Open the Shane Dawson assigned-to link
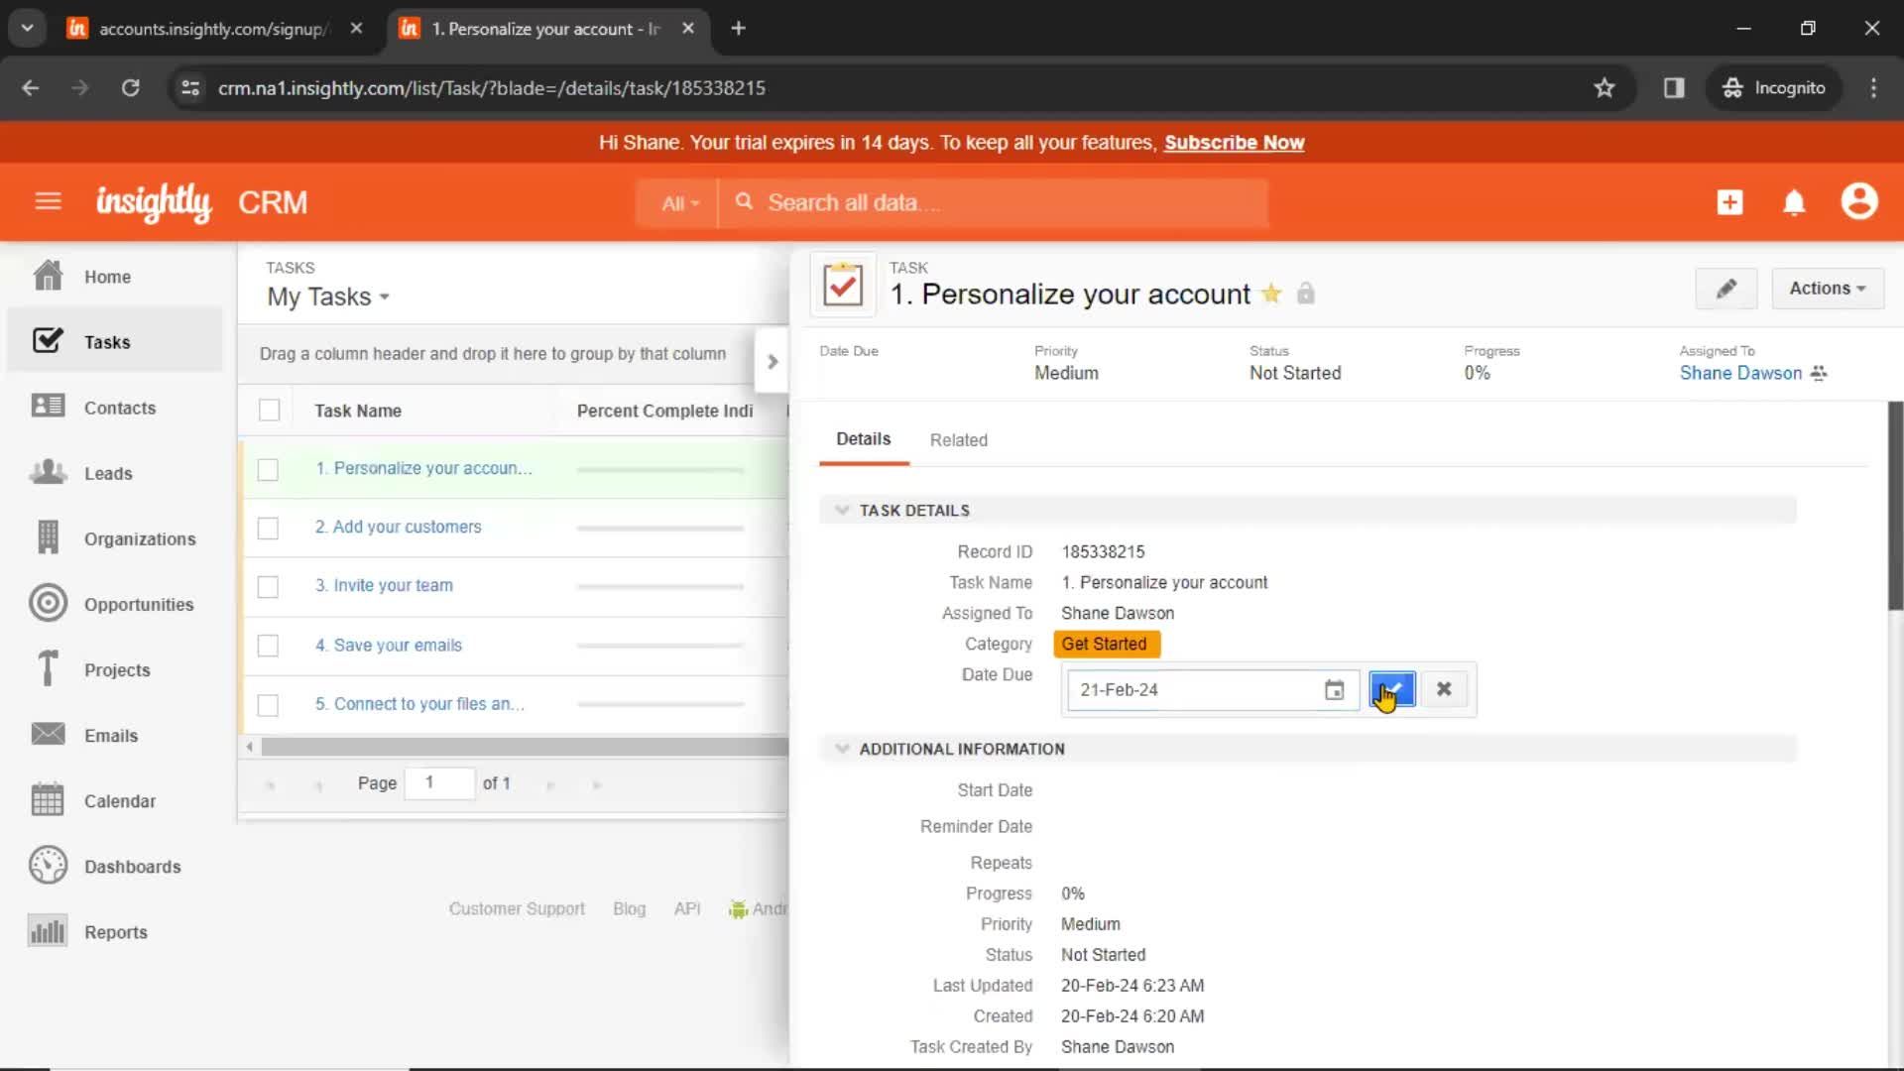1904x1071 pixels. [x=1740, y=373]
